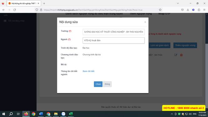The image size is (208, 117).
Task: Click the HOTLINE 1800 8000 banner
Action: click(x=184, y=108)
